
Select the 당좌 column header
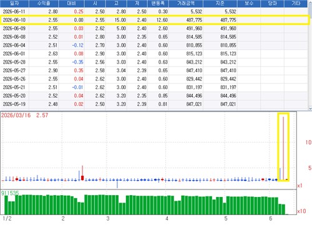(x=272, y=3)
